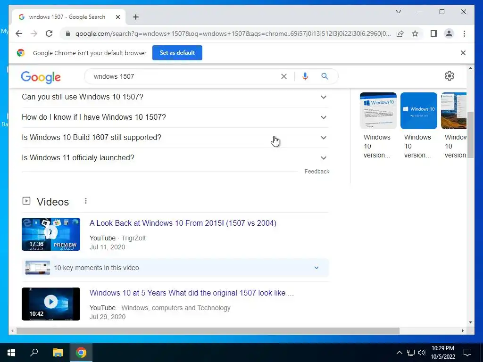Expand "Can you still use Windows 10 1507?"
483x362 pixels.
pos(175,97)
